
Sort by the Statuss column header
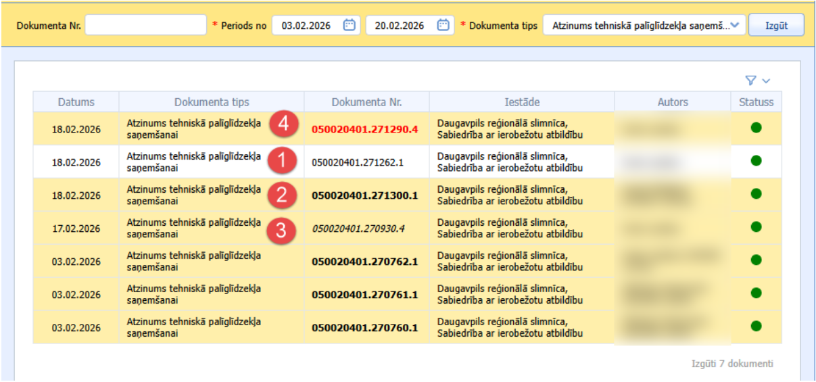tap(756, 102)
